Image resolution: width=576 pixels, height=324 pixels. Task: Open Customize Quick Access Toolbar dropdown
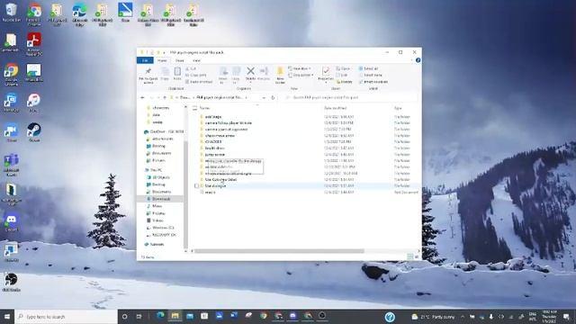point(164,52)
